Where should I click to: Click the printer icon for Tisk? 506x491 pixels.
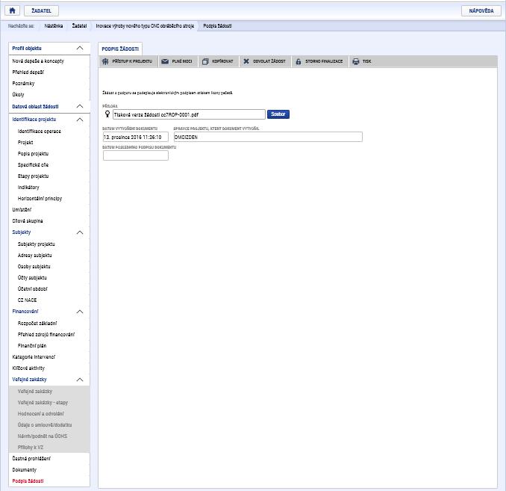click(x=356, y=61)
